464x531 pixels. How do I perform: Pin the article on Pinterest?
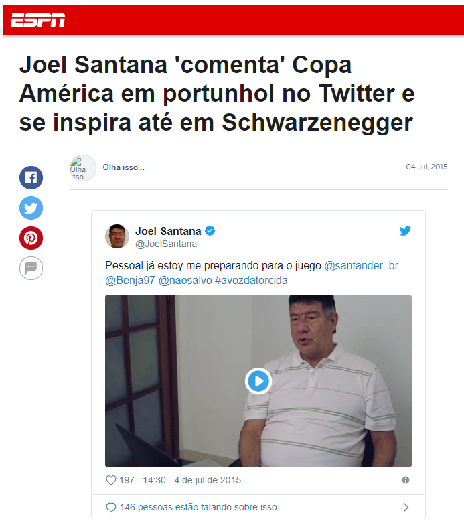point(31,238)
